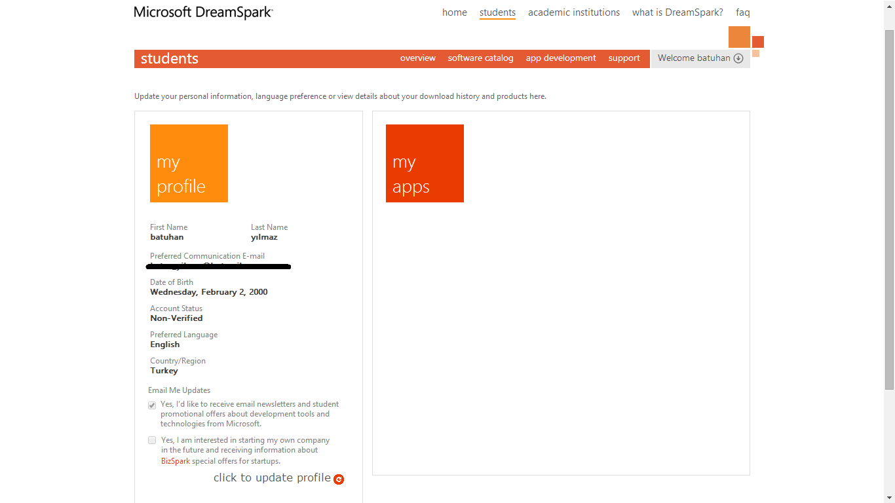Go to the home page
This screenshot has height=503, width=895.
(x=455, y=12)
